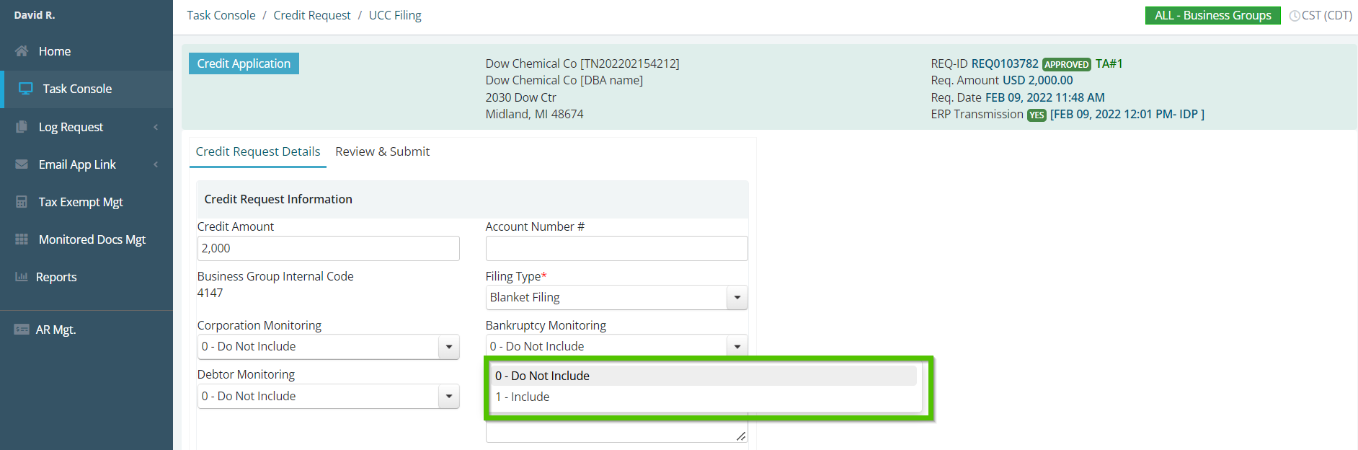Open Tax Exempt Mgt in the sidebar

pyautogui.click(x=86, y=202)
